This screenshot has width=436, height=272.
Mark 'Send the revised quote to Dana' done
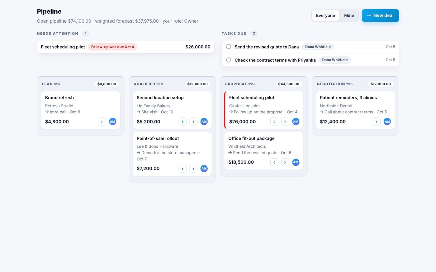point(229,47)
